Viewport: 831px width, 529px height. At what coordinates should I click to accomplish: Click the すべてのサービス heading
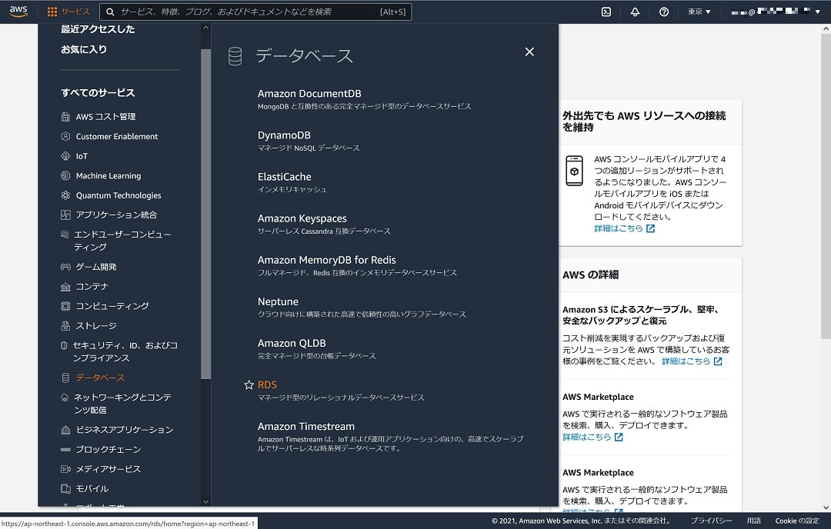pyautogui.click(x=98, y=93)
